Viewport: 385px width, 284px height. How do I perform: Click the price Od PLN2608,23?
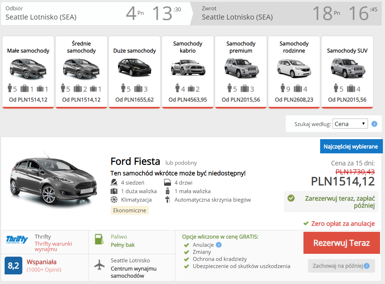point(294,100)
